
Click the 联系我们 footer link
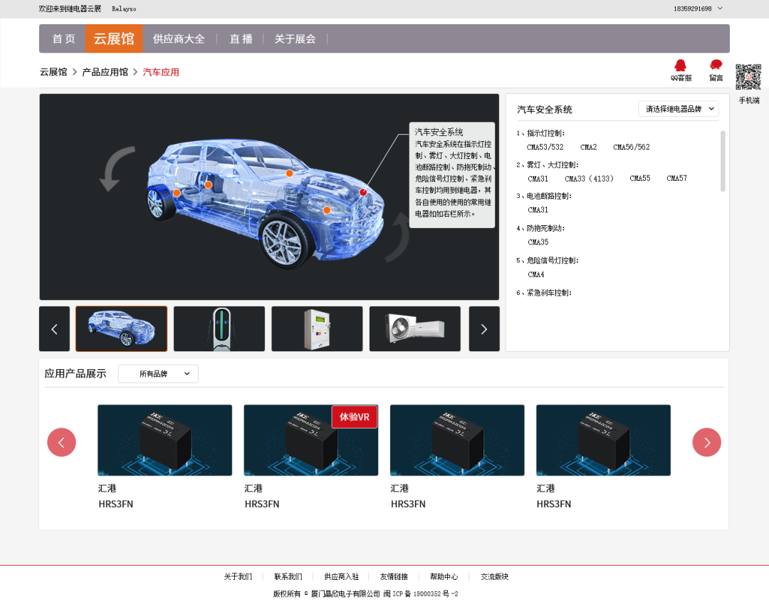[x=288, y=576]
